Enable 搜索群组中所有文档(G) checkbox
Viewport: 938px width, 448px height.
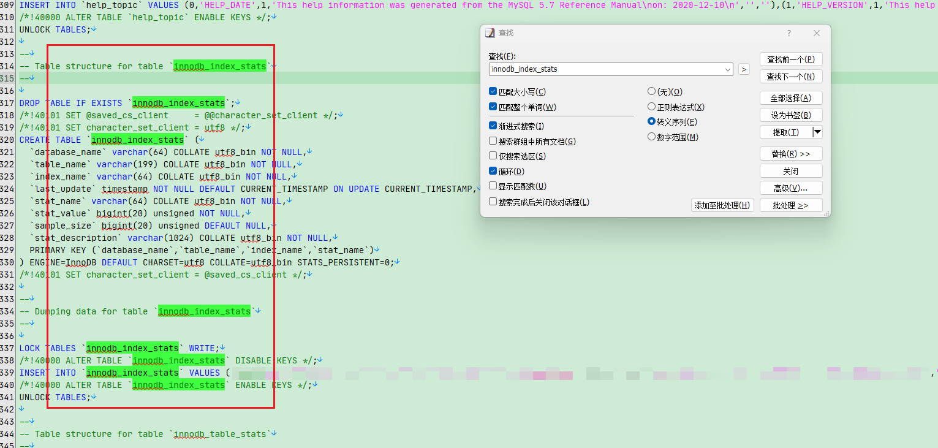point(532,142)
